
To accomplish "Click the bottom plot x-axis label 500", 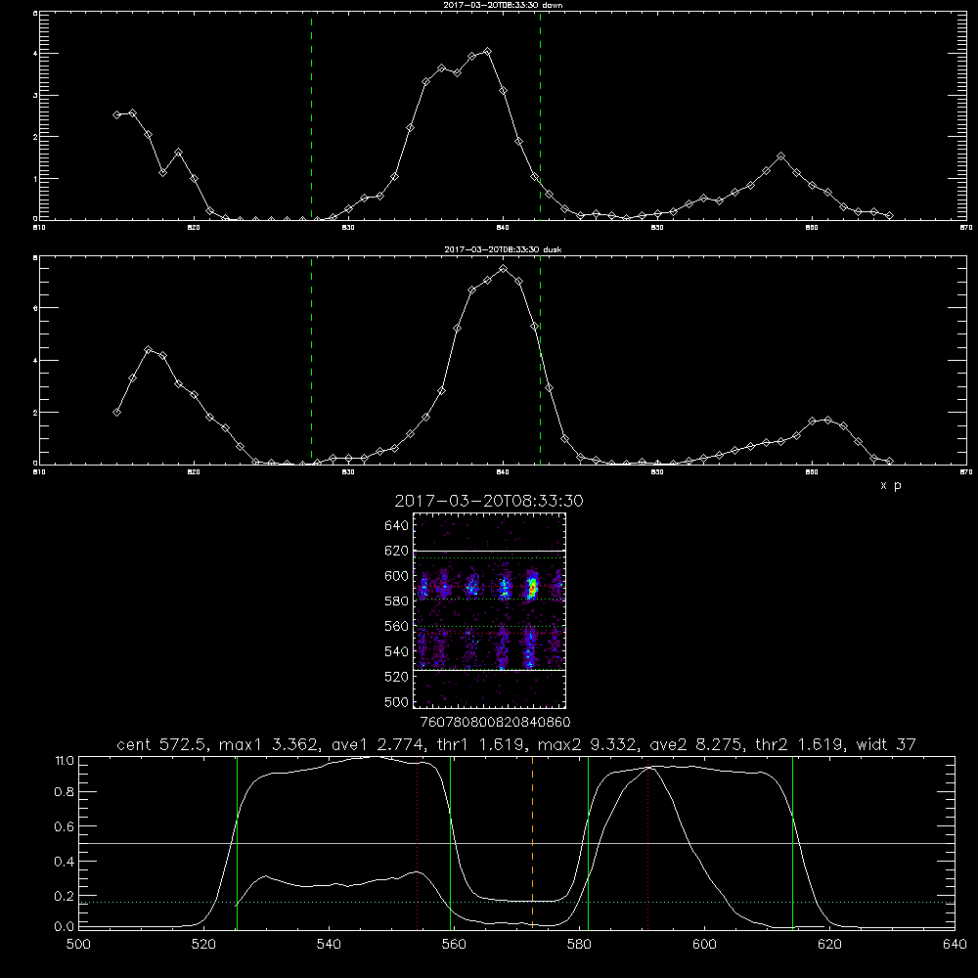I will pyautogui.click(x=78, y=945).
